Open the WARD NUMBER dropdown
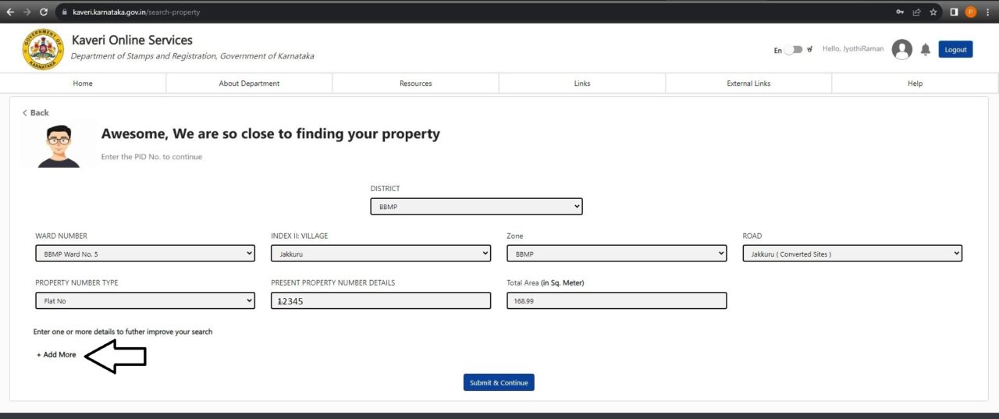Screen dimensions: 999x419 pyautogui.click(x=145, y=254)
